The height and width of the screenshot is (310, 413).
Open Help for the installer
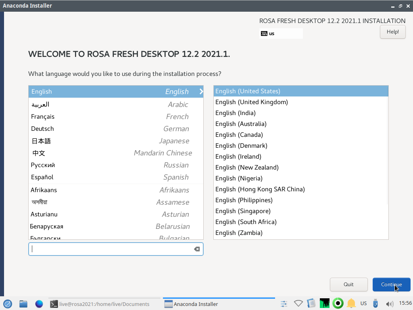point(392,32)
